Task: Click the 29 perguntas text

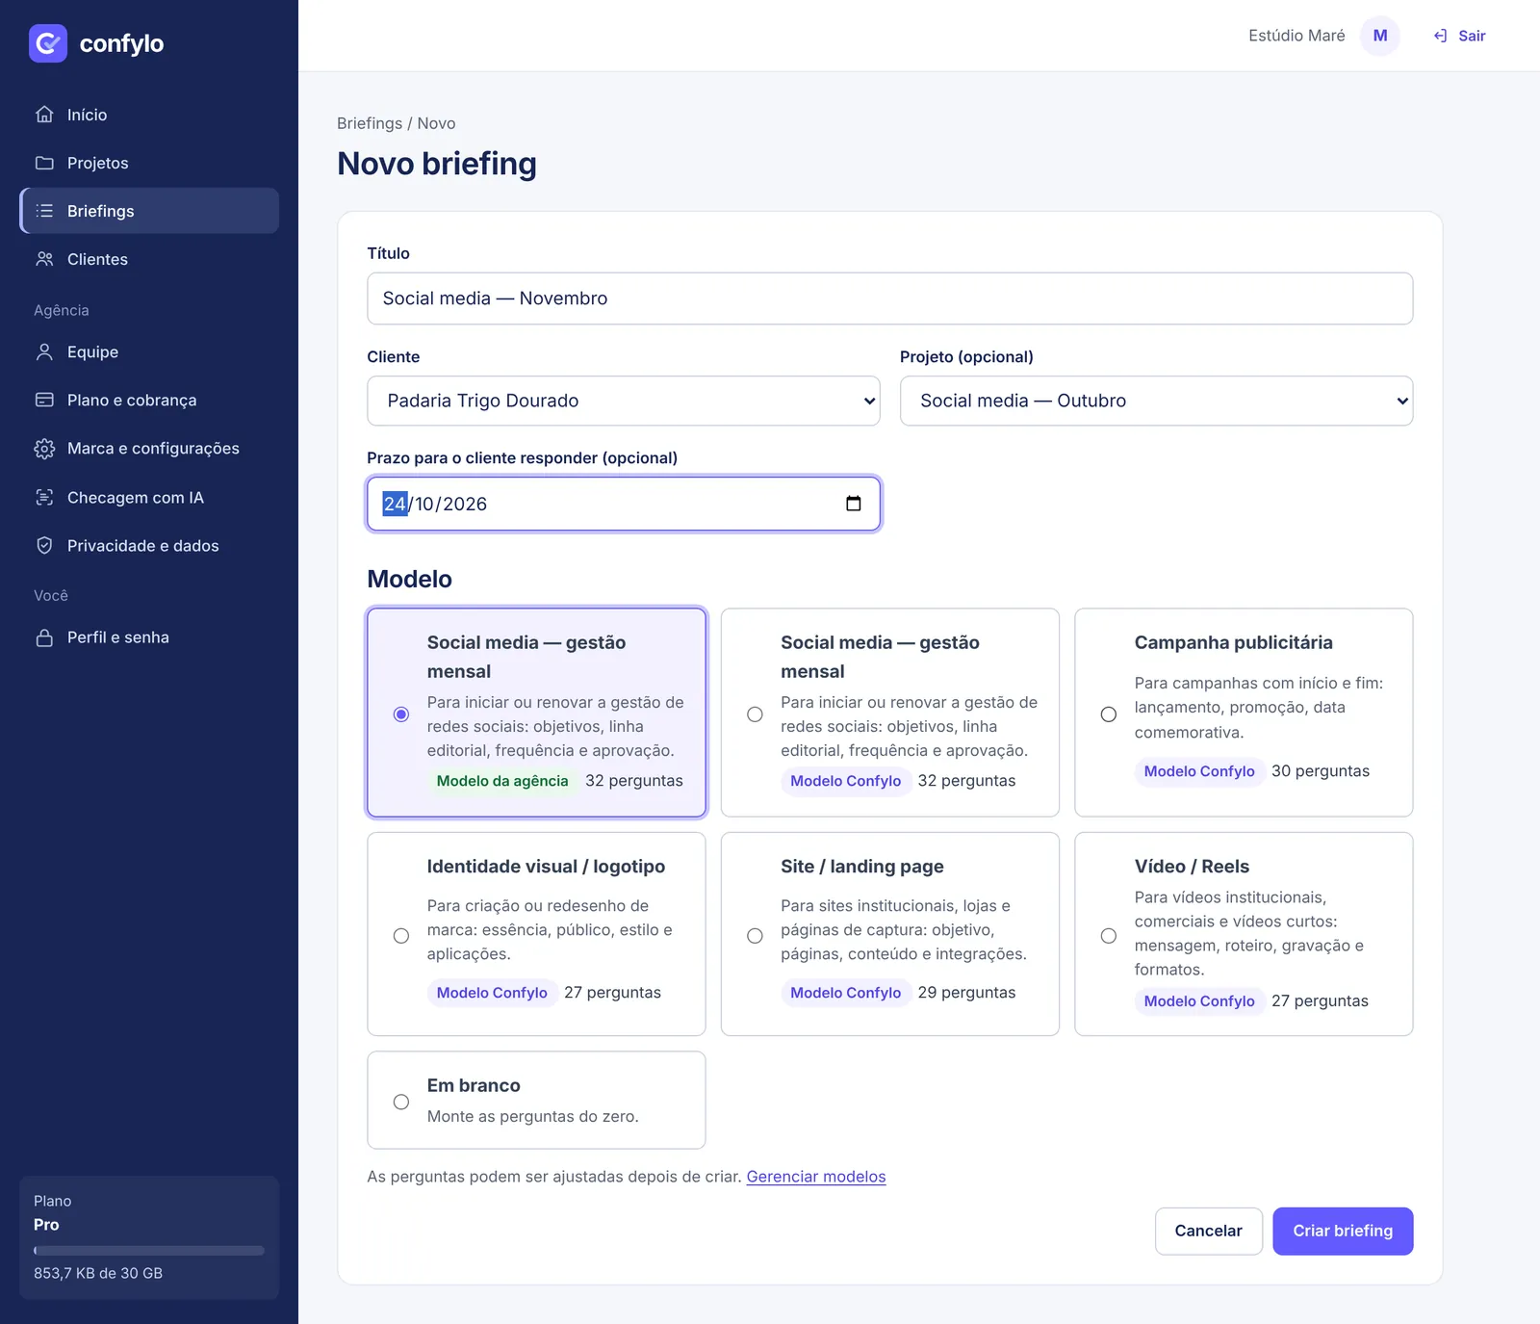Action: [966, 993]
